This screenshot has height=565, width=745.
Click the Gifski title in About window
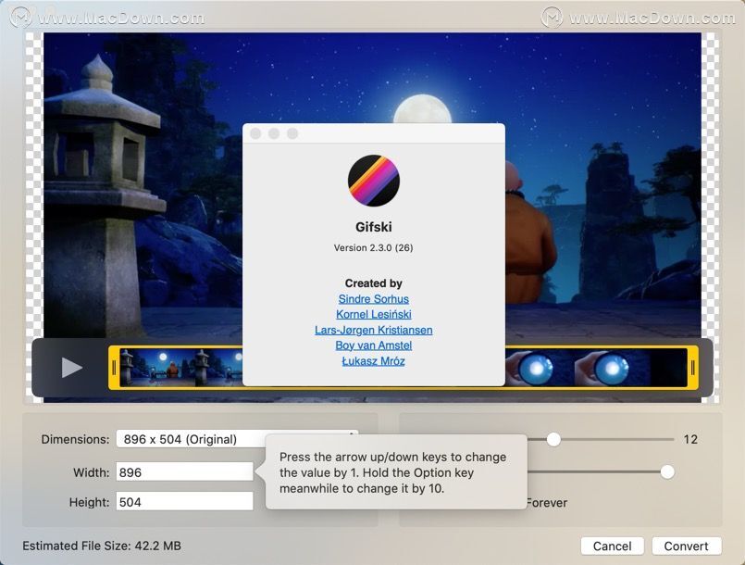[x=374, y=227]
